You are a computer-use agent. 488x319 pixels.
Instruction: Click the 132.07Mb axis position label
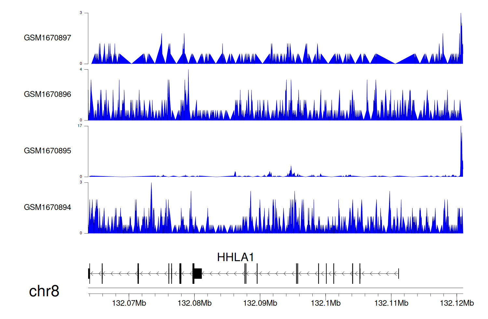[129, 303]
